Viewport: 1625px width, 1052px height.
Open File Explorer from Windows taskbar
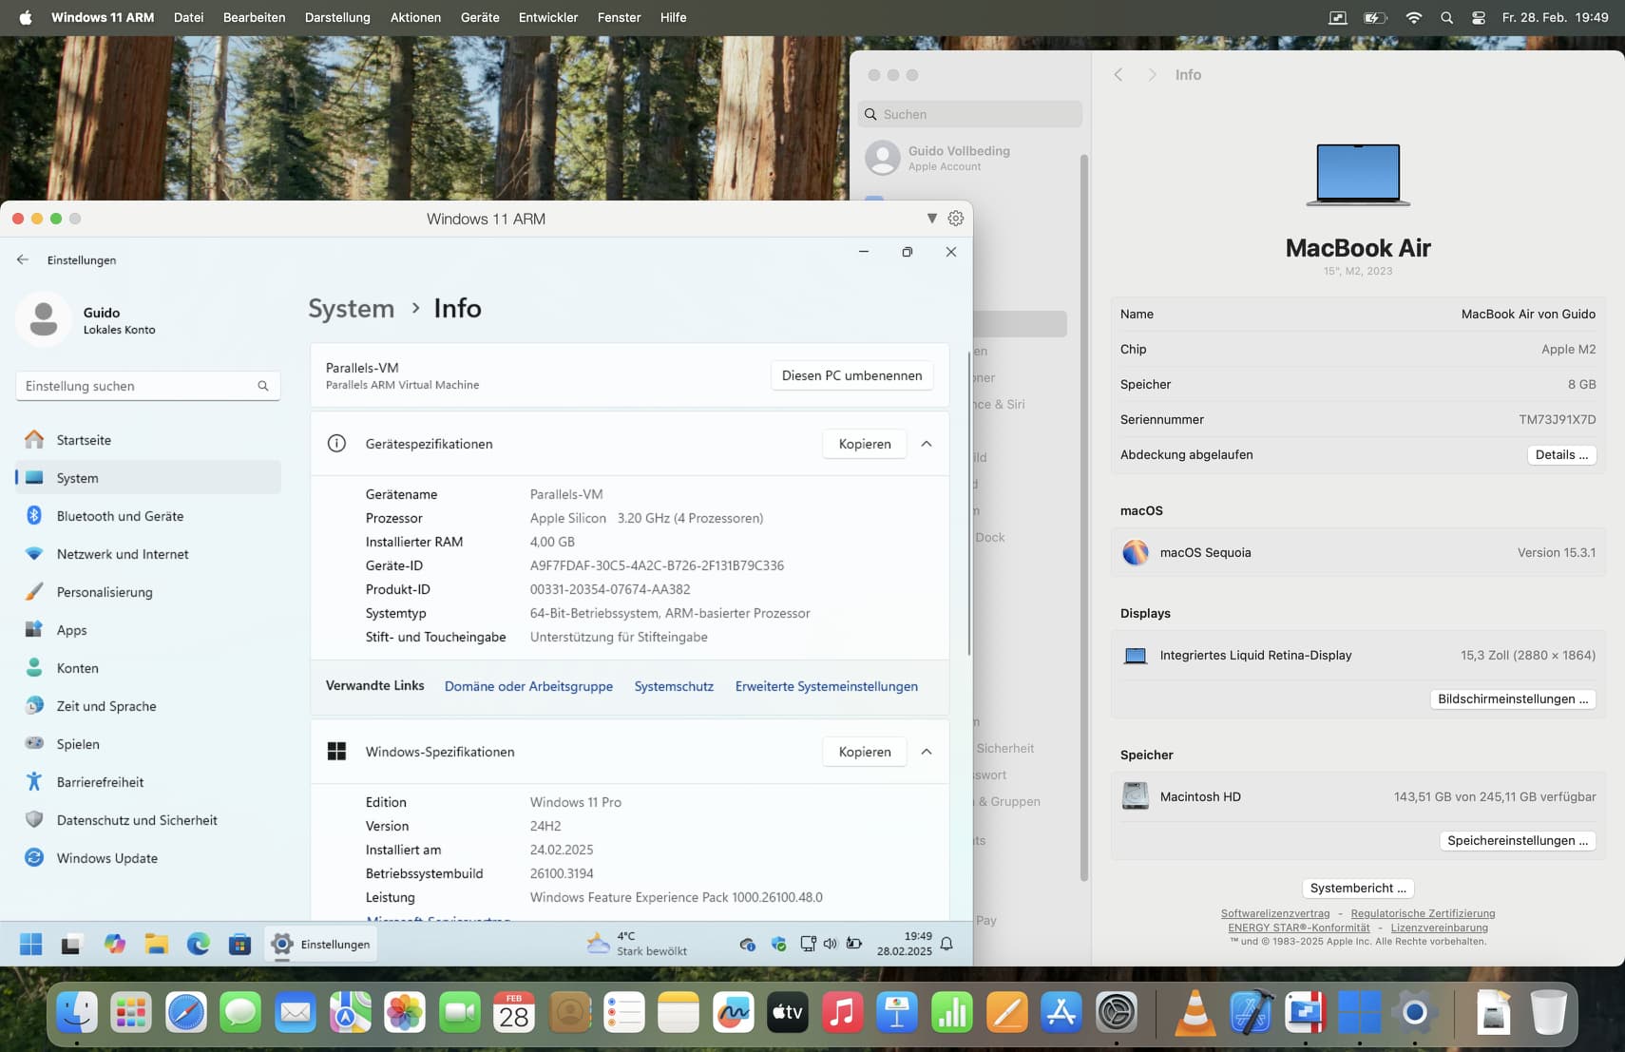click(x=157, y=944)
